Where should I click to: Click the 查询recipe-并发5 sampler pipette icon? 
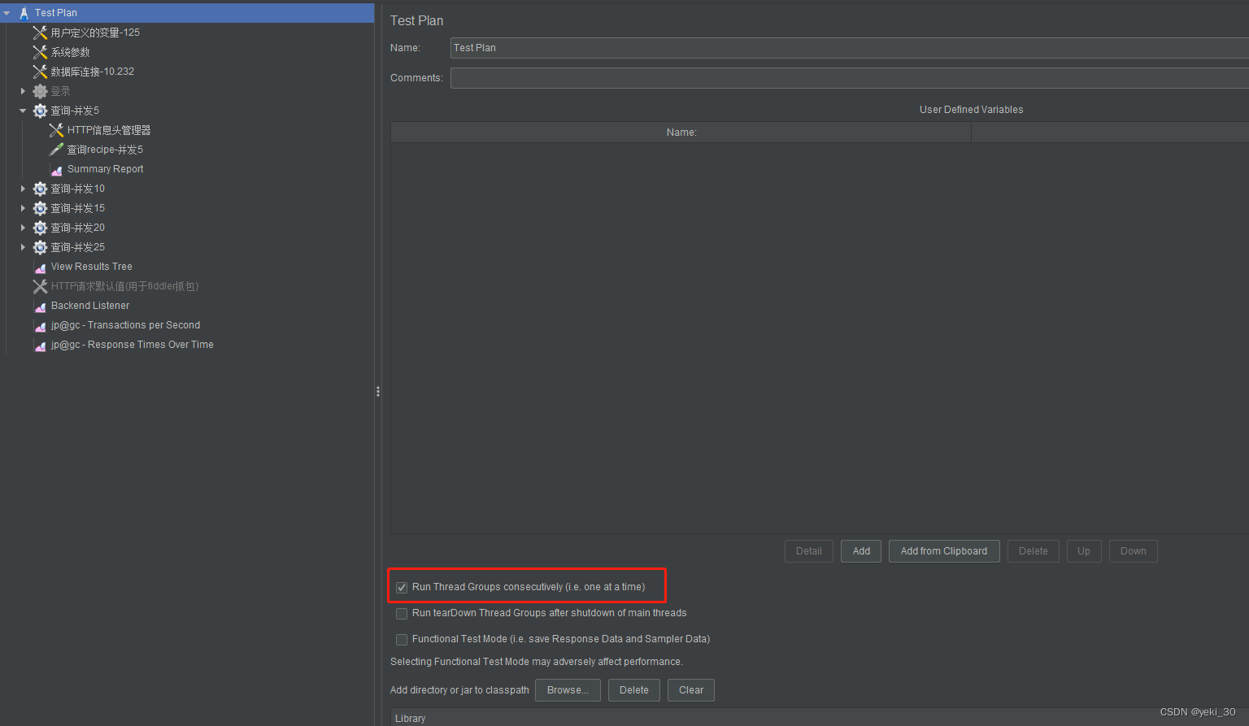(56, 150)
